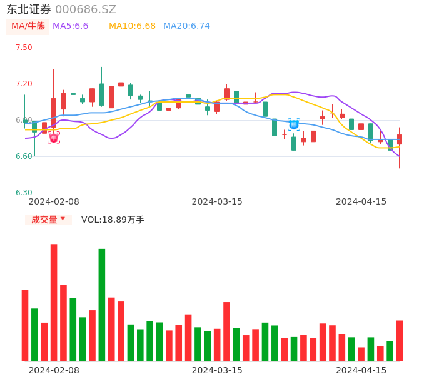Click the VOL:18.89万手 volume readout
The width and height of the screenshot is (429, 379).
113,220
